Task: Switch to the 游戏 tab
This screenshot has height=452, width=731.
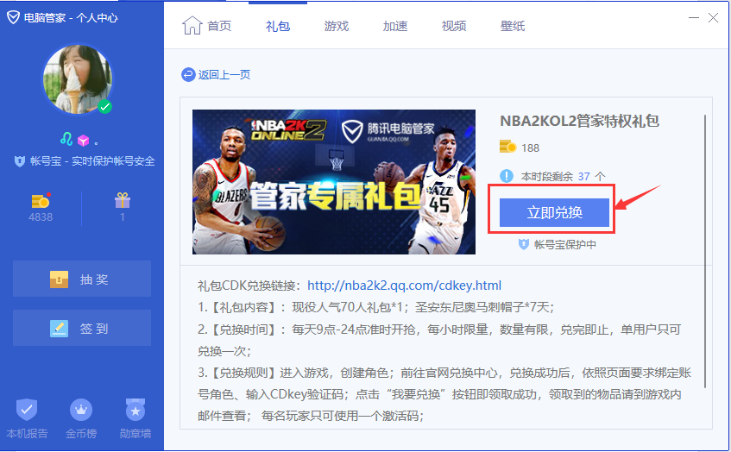Action: tap(337, 26)
